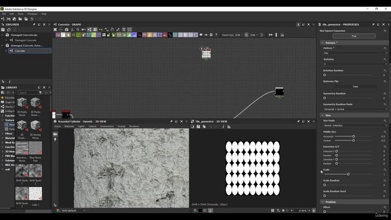
Task: Click the filter funnel icon in Library search
Action: (40, 92)
